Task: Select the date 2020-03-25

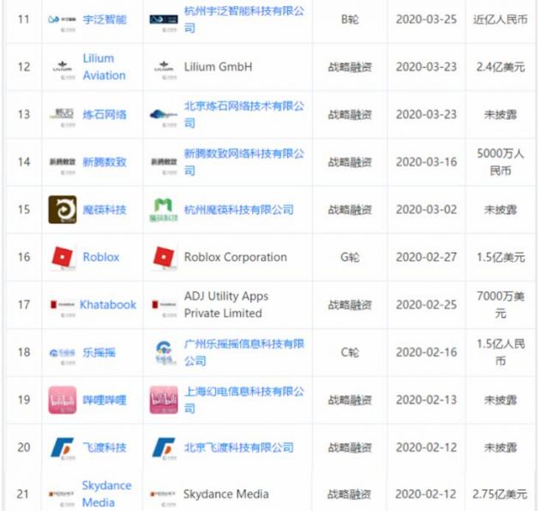Action: 426,20
